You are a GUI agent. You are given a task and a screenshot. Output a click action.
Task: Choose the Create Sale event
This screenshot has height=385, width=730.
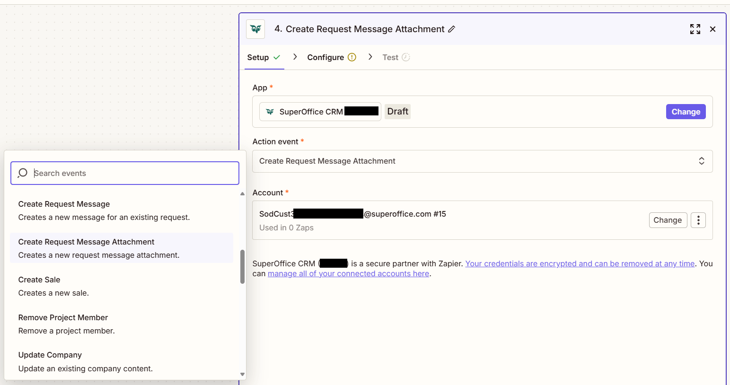tap(122, 286)
